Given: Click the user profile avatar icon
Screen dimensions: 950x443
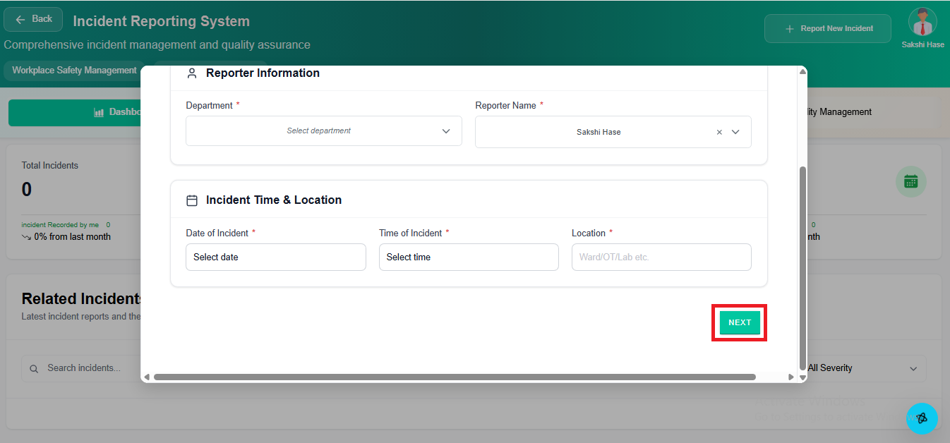Looking at the screenshot, I should [922, 22].
